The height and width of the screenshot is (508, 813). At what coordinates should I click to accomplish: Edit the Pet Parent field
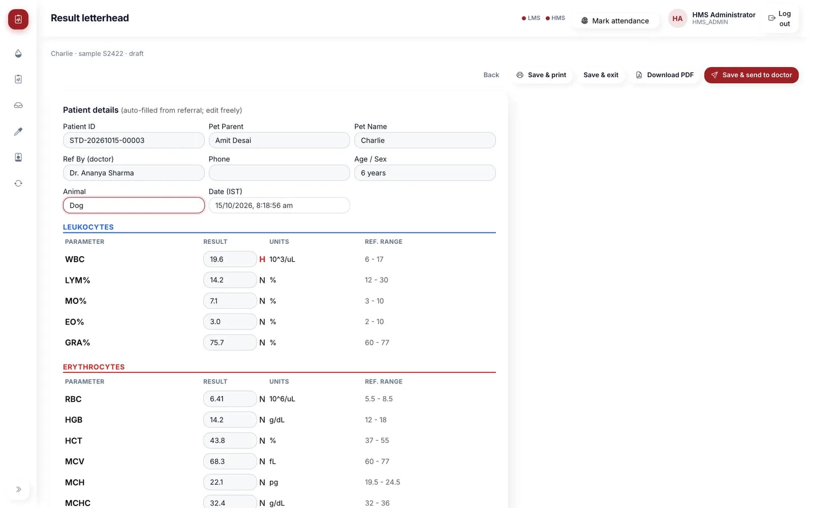point(279,140)
